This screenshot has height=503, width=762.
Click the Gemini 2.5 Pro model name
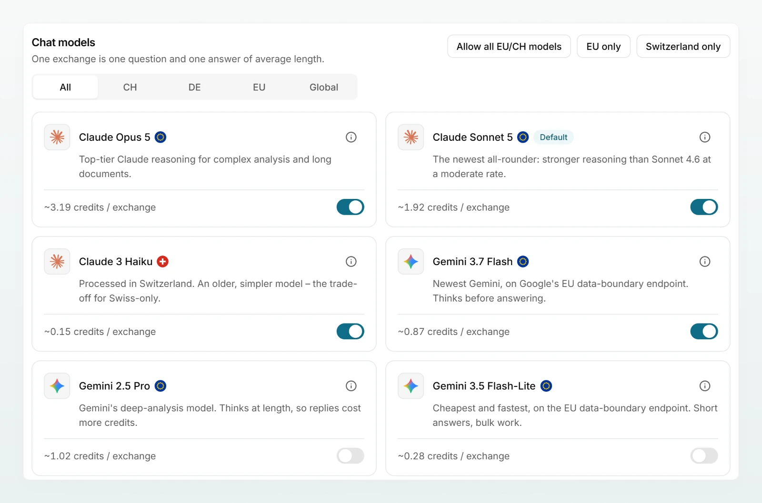point(114,386)
